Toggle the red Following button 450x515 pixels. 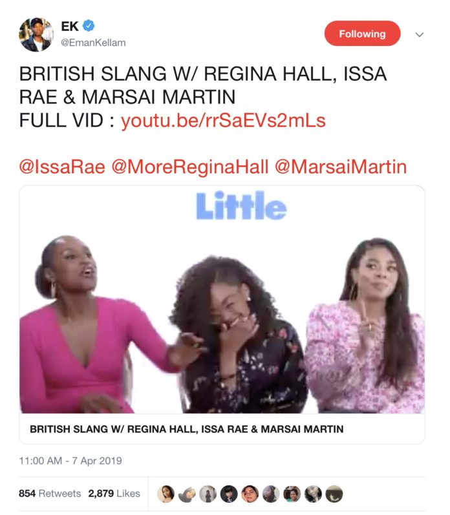click(x=362, y=34)
